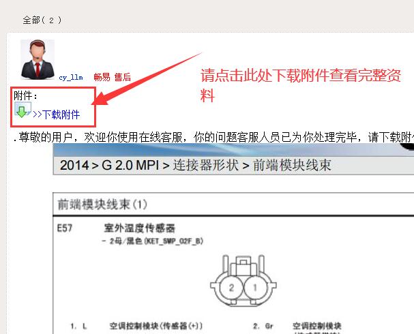Click the 室外温度传感器 title

coord(139,228)
